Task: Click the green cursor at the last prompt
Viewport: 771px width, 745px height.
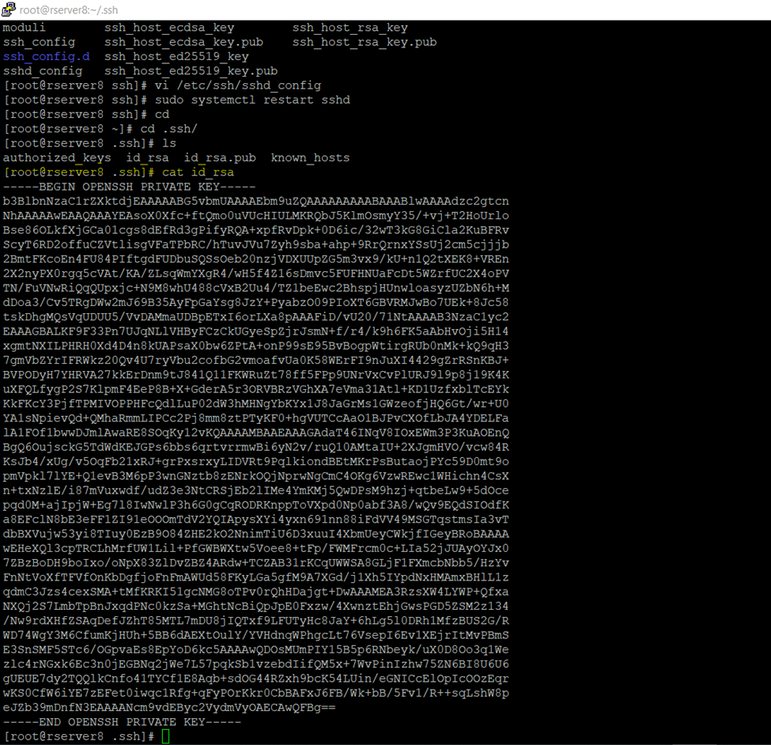Action: (x=165, y=736)
